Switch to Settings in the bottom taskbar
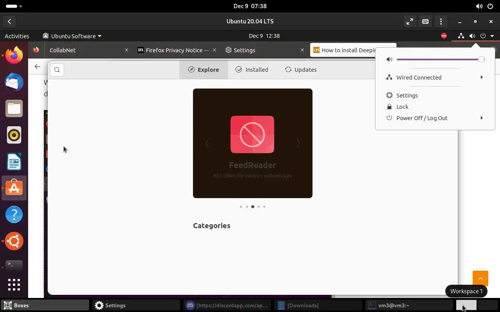 point(136,305)
